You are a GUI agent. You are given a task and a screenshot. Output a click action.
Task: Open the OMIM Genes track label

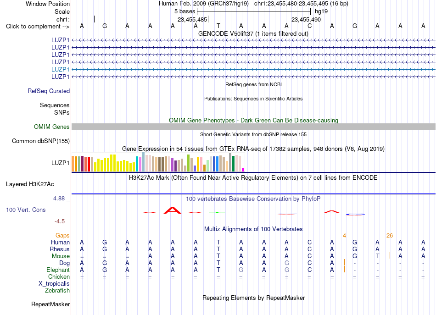pos(51,127)
